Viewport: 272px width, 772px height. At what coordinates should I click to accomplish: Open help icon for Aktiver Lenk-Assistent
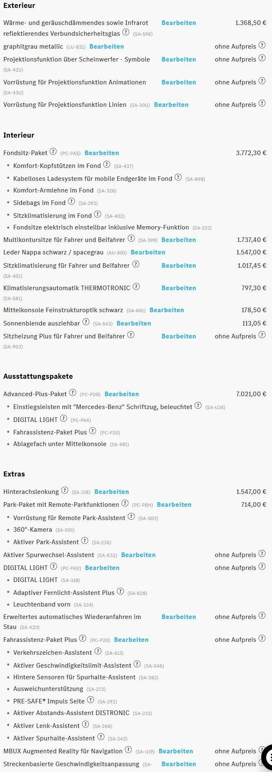click(x=86, y=725)
